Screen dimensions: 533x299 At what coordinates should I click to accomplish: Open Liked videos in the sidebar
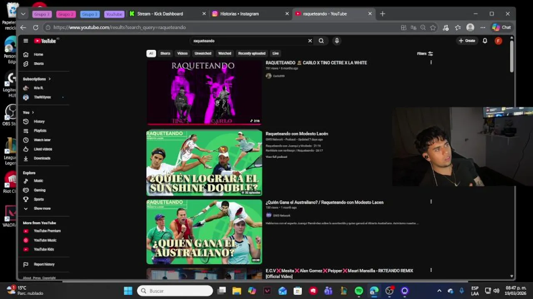(x=44, y=149)
